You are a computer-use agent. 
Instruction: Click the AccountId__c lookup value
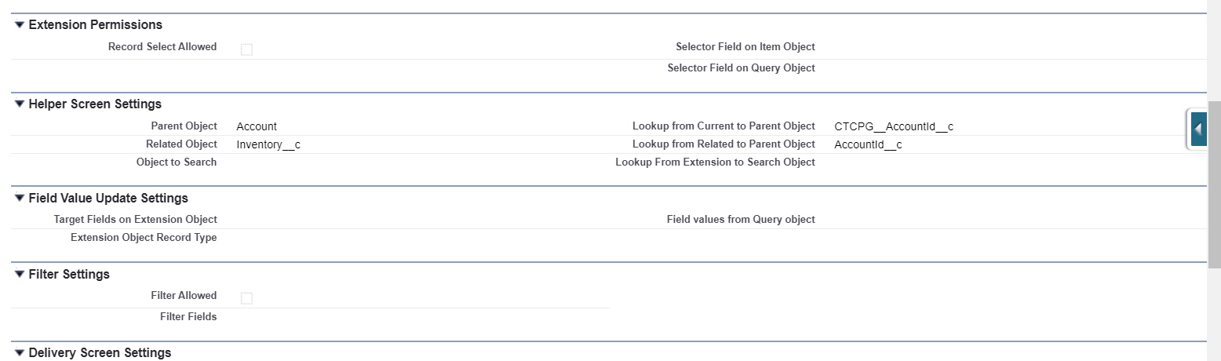(868, 144)
